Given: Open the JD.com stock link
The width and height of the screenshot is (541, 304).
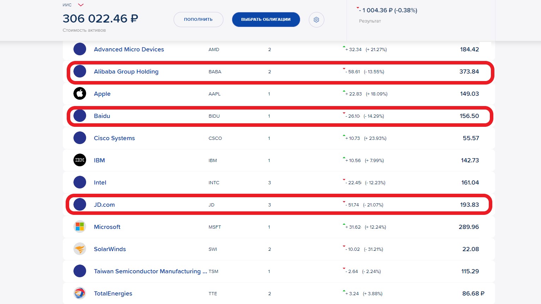Looking at the screenshot, I should tap(104, 205).
